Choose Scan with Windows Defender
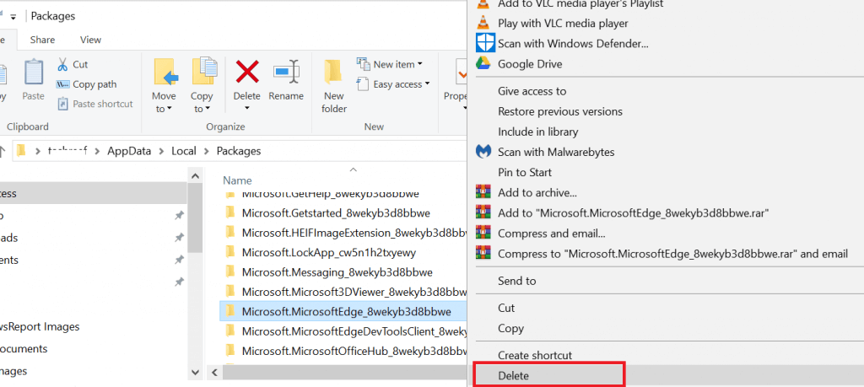Viewport: 864px width, 387px height. point(573,44)
